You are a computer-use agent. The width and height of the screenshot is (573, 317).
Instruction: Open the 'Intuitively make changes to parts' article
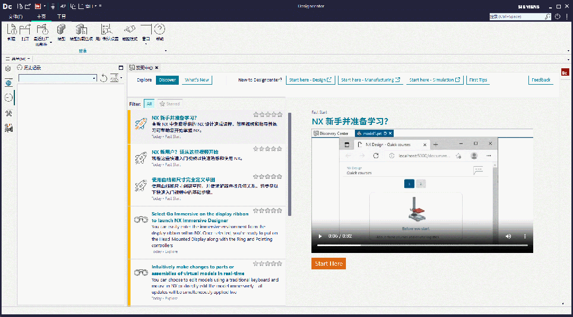(198, 270)
